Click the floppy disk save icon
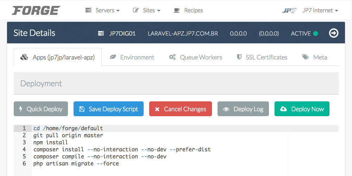The image size is (352, 176). (82, 109)
